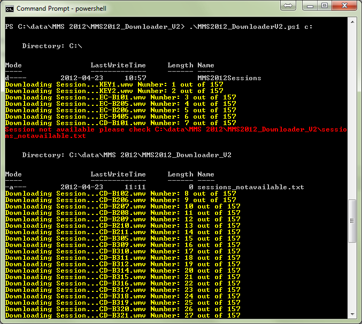Click the PS prompt command line
This screenshot has width=362, height=324.
pos(159,27)
